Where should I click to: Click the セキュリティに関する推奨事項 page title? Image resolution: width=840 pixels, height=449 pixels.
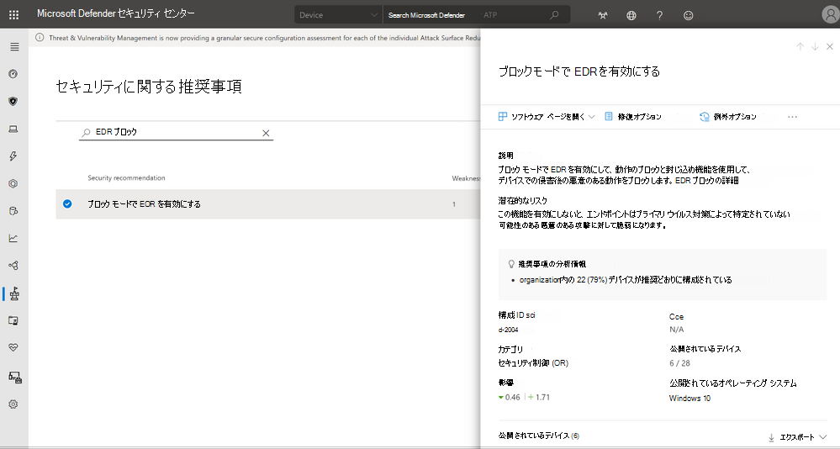click(148, 87)
